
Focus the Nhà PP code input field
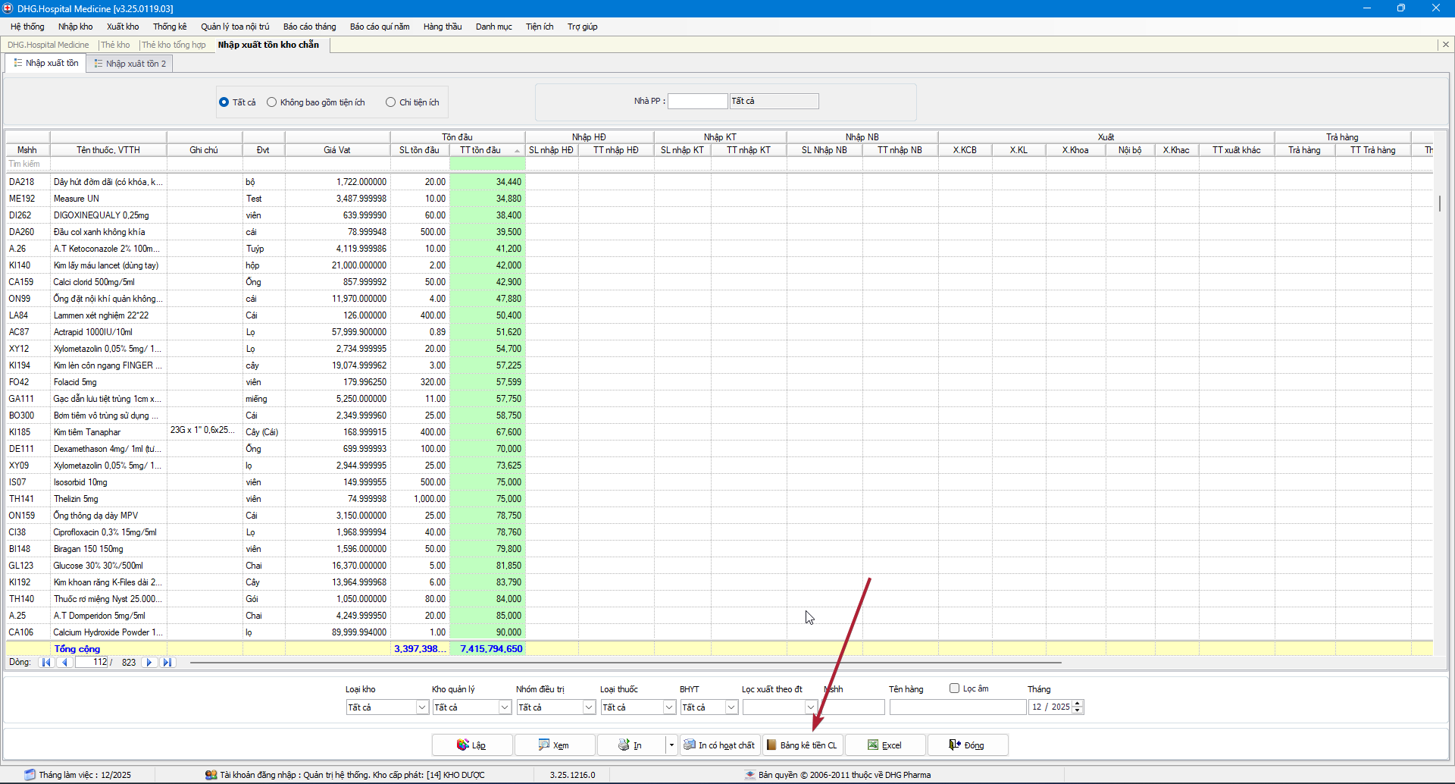click(x=697, y=102)
